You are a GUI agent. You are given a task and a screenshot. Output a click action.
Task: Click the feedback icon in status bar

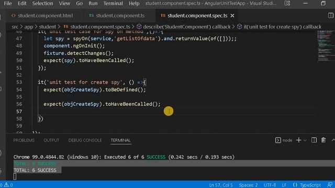click(330, 185)
